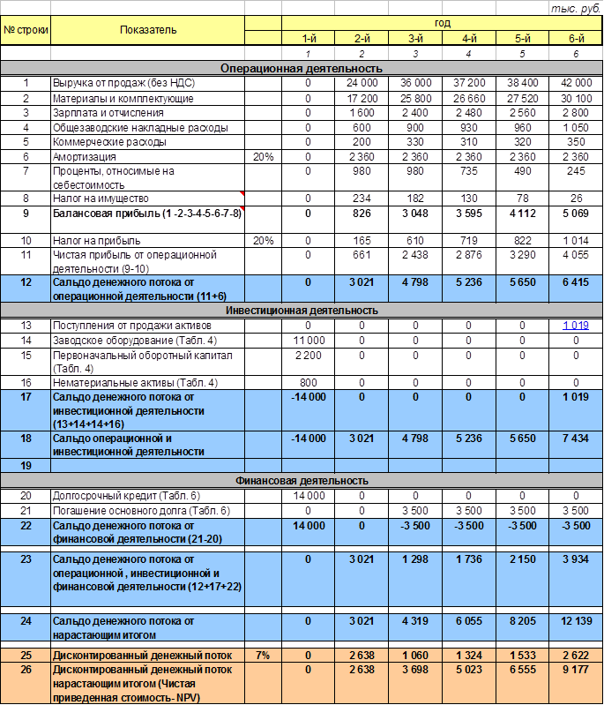Click NPV value 9 177 in row 26
The image size is (604, 705).
click(x=576, y=670)
